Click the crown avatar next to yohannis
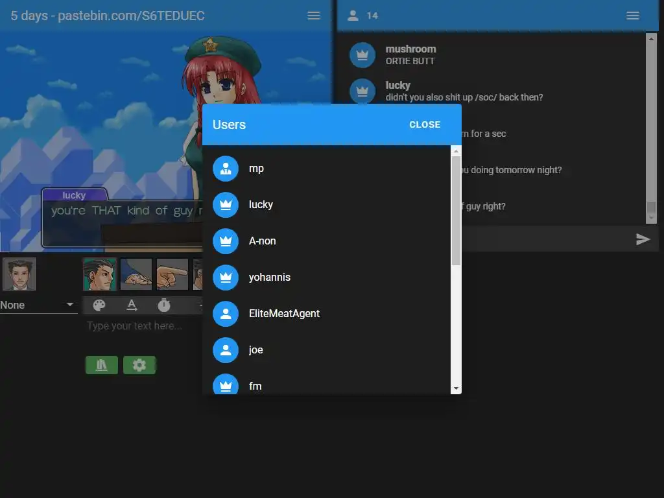Viewport: 664px width, 498px height. (226, 278)
